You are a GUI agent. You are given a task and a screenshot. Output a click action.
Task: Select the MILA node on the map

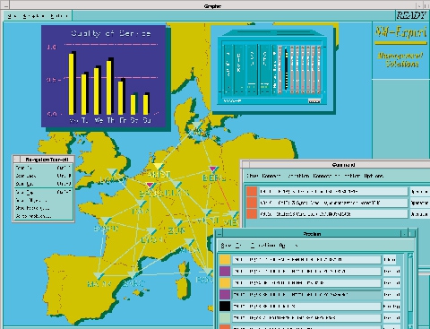pos(189,242)
